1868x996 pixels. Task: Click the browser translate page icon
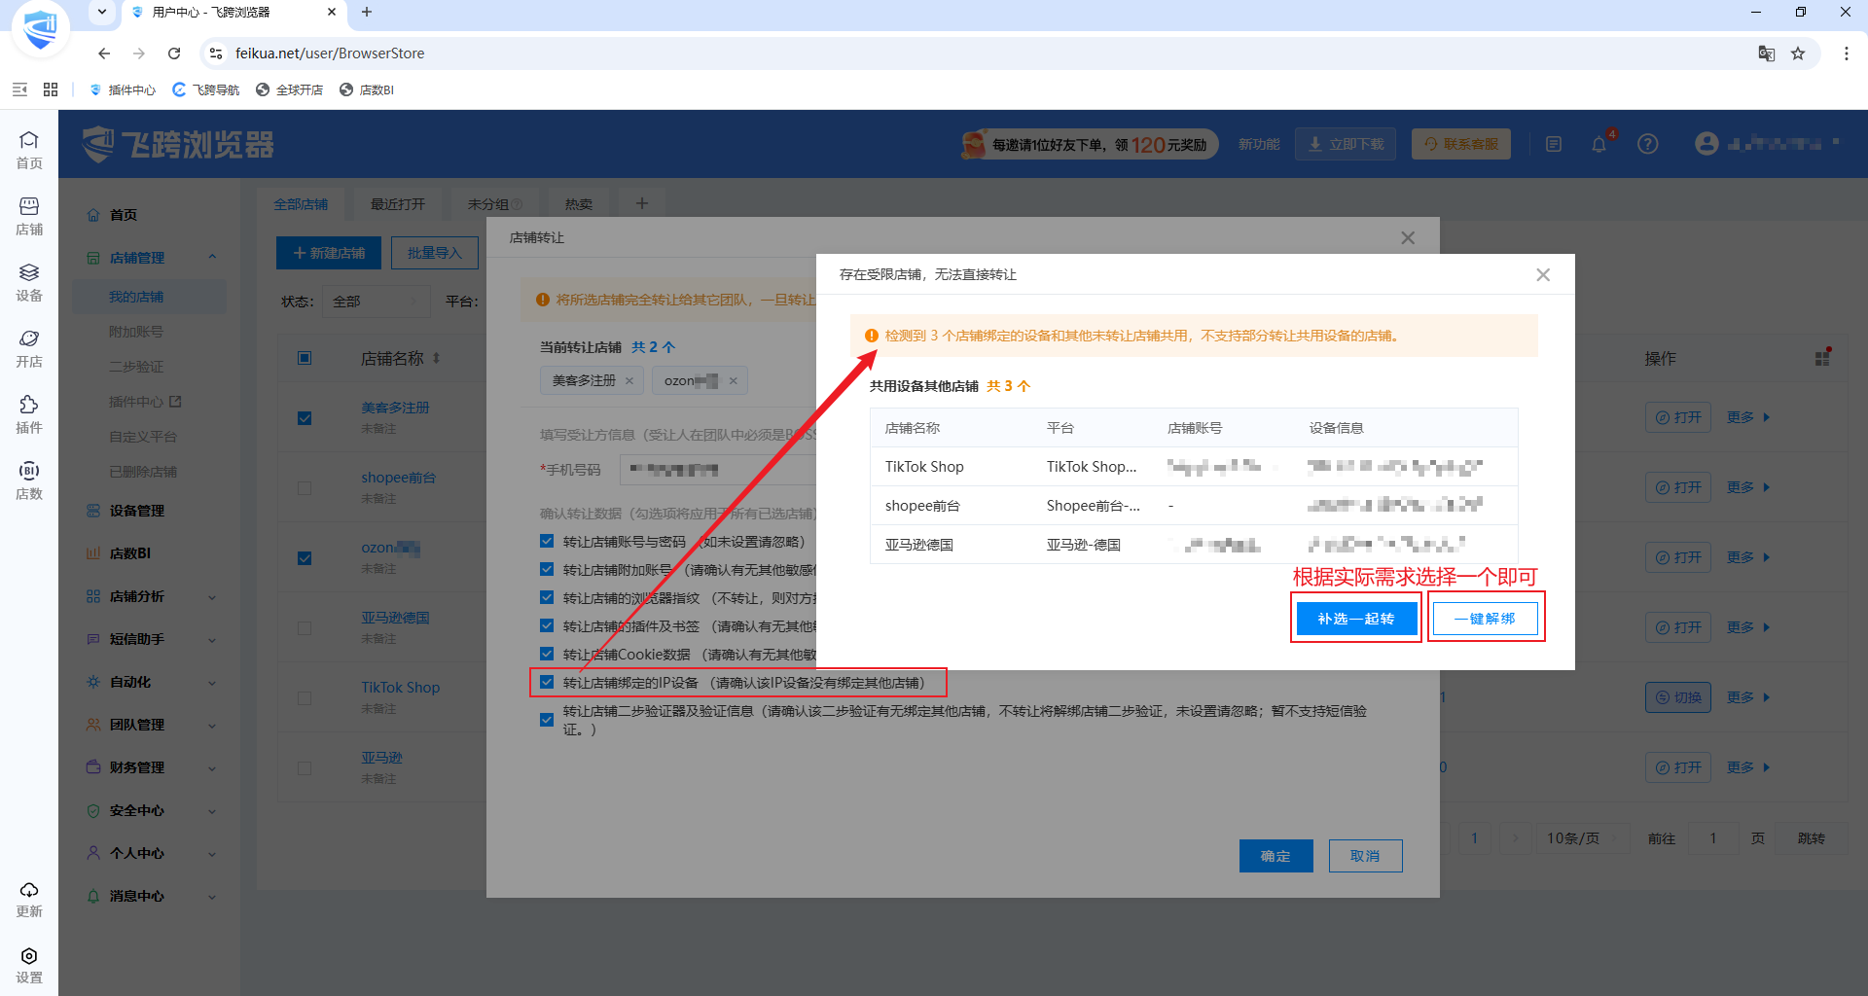[1767, 53]
